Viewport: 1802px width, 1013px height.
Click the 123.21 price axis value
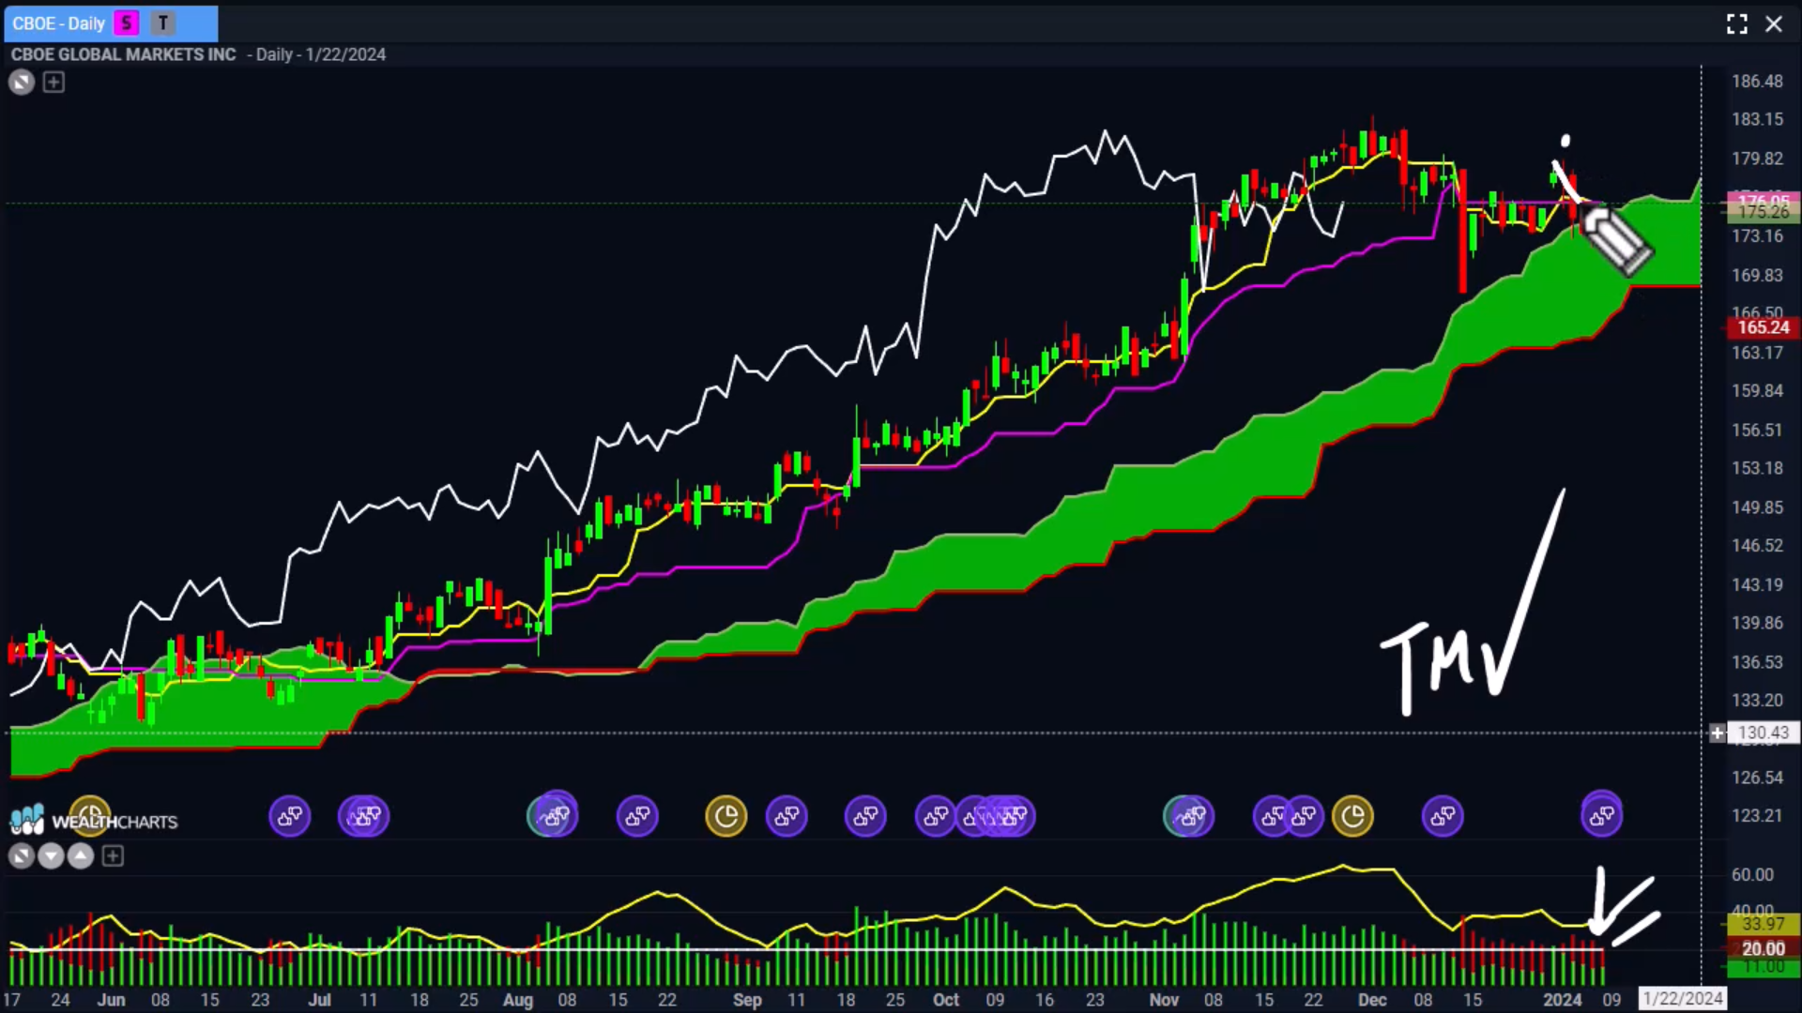[1757, 815]
